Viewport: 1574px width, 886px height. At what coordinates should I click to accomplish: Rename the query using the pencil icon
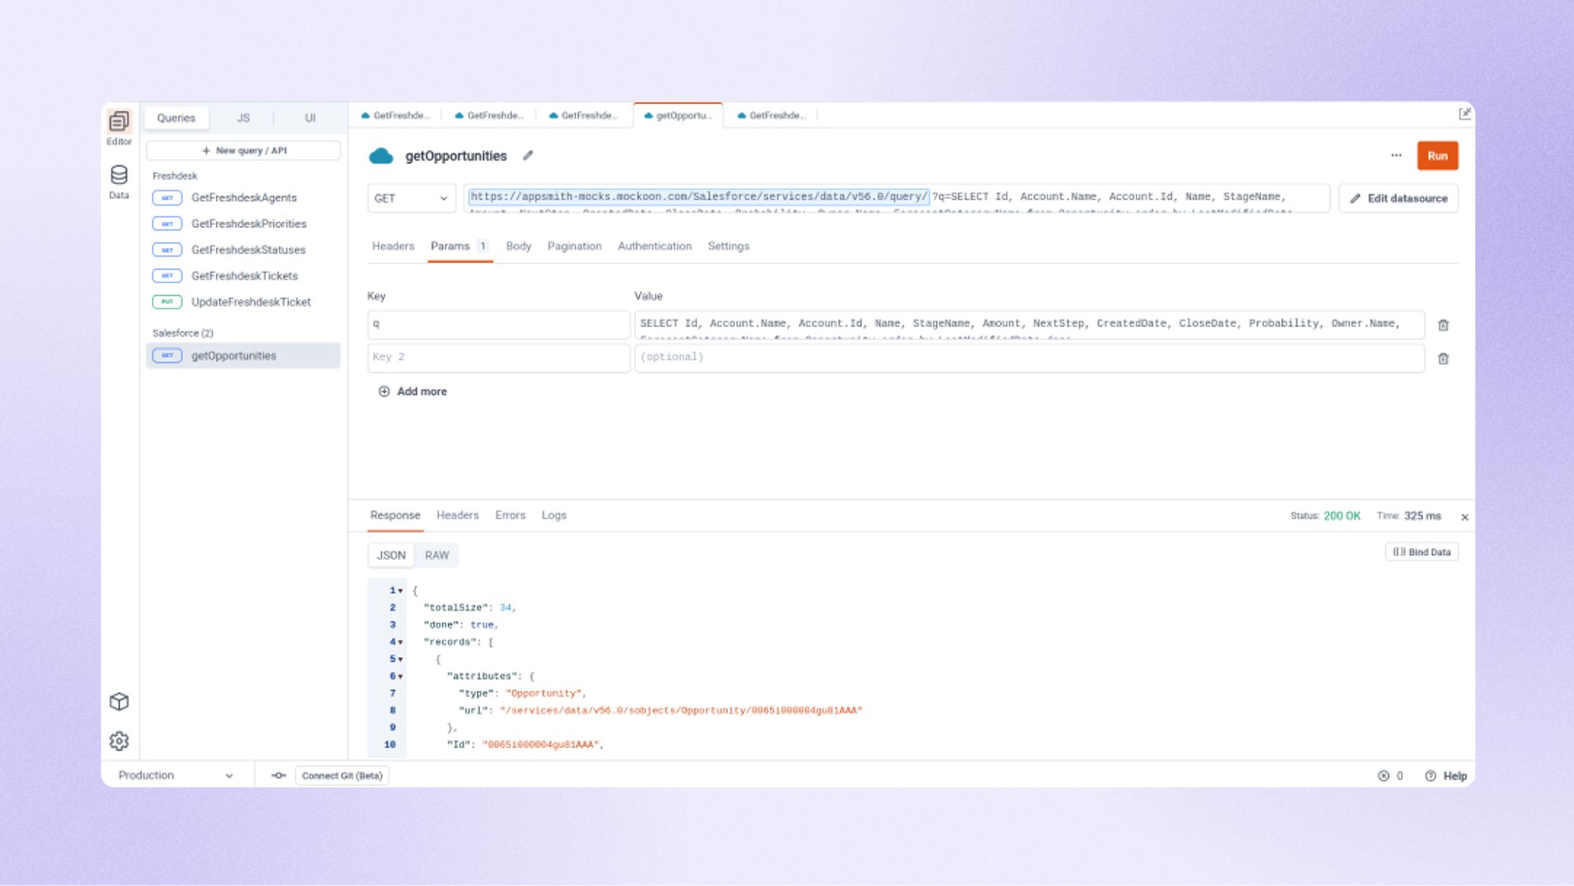point(527,156)
